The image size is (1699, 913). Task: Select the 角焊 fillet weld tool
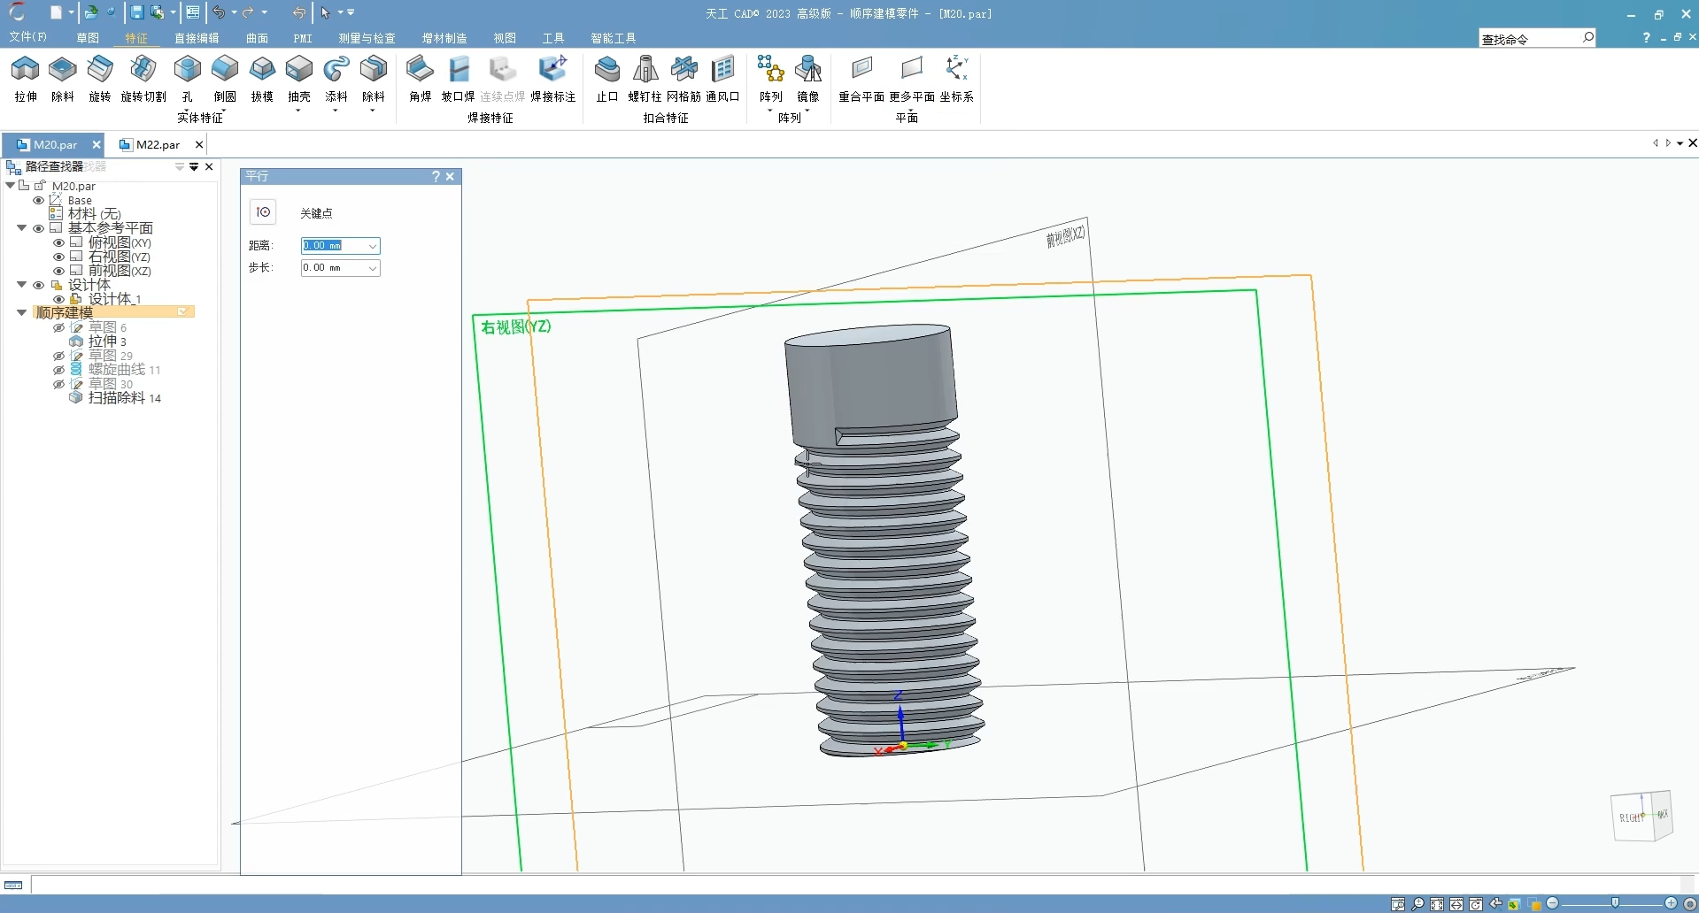[421, 79]
